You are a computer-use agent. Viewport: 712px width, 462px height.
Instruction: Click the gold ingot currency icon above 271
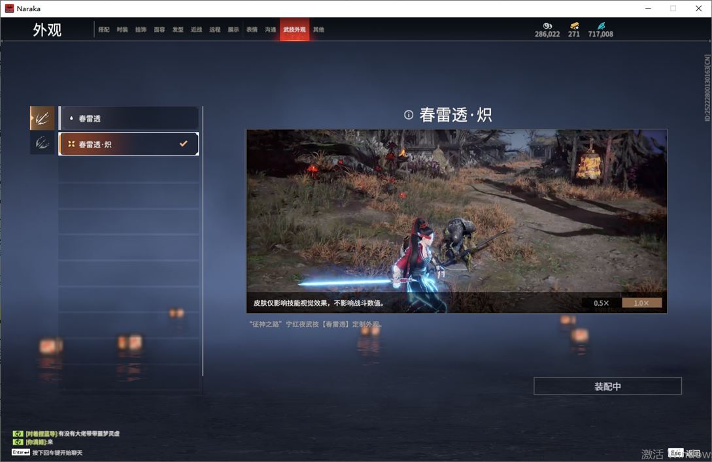click(x=575, y=26)
